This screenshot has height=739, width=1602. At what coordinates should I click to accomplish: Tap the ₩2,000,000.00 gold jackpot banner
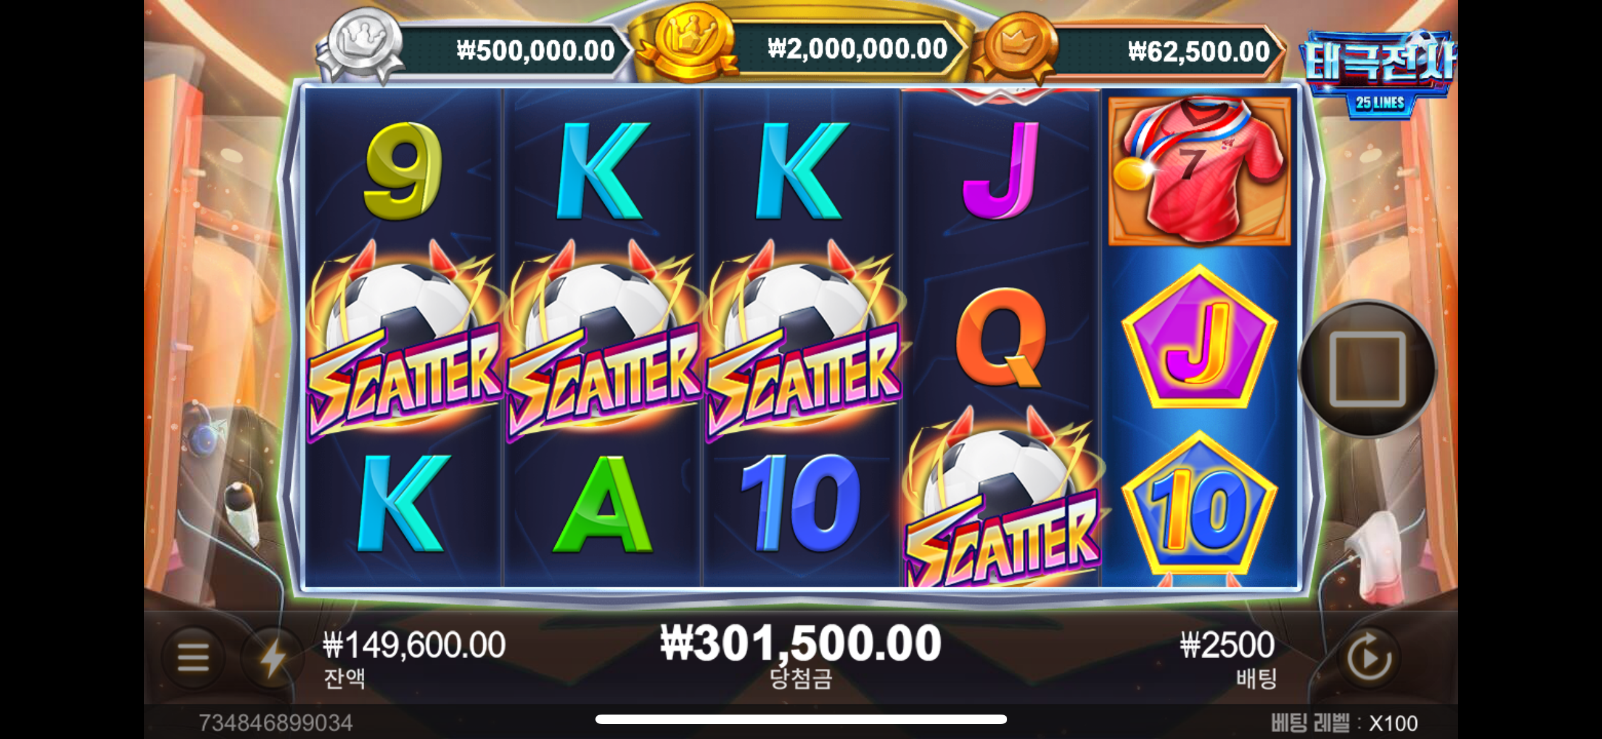coord(857,49)
